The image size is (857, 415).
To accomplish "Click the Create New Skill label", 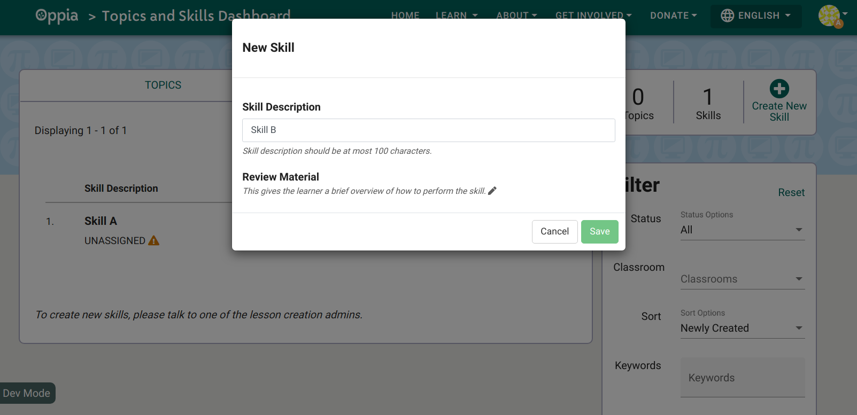I will (779, 111).
